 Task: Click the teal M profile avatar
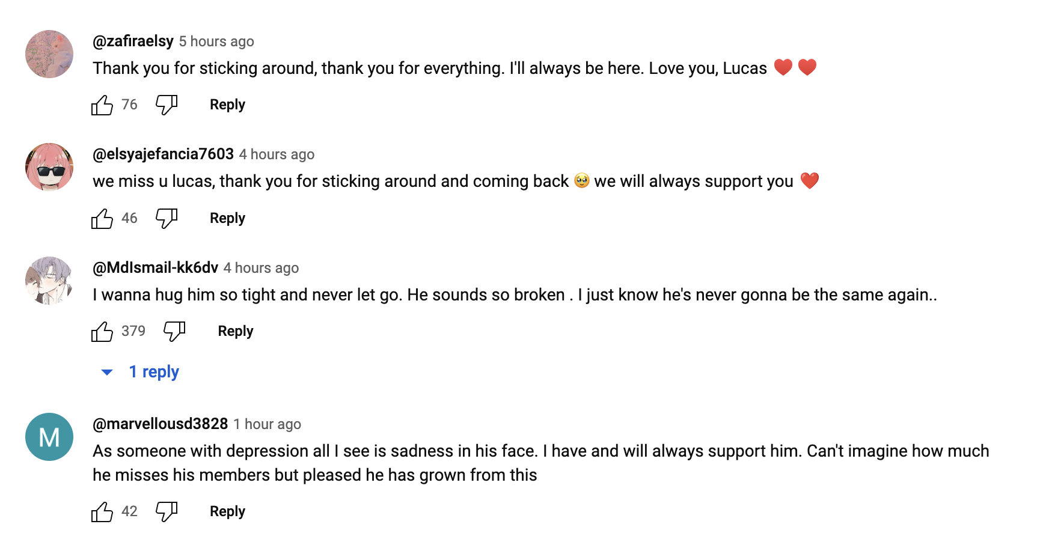coord(49,437)
